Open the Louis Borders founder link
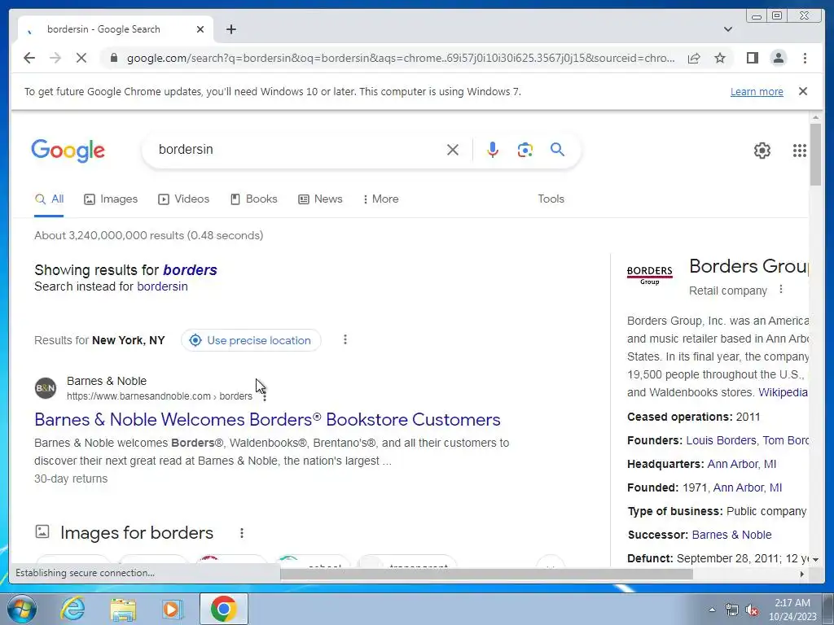 (721, 440)
